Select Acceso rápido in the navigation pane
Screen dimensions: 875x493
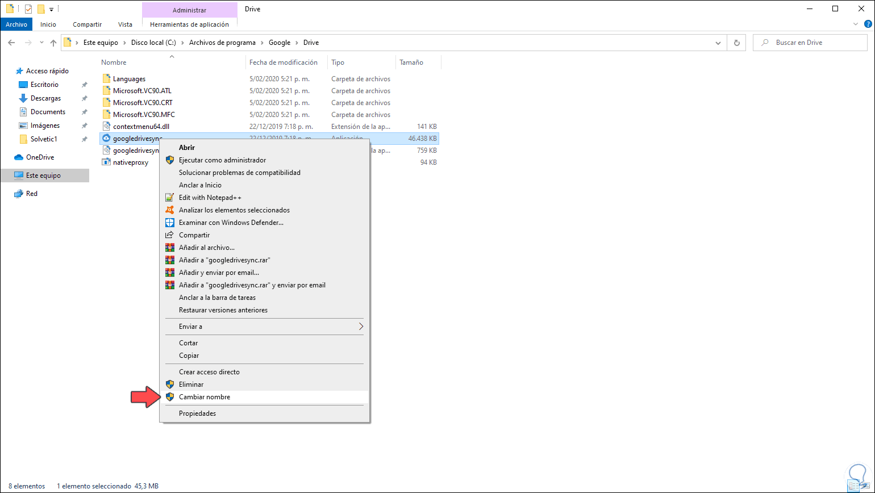click(47, 71)
